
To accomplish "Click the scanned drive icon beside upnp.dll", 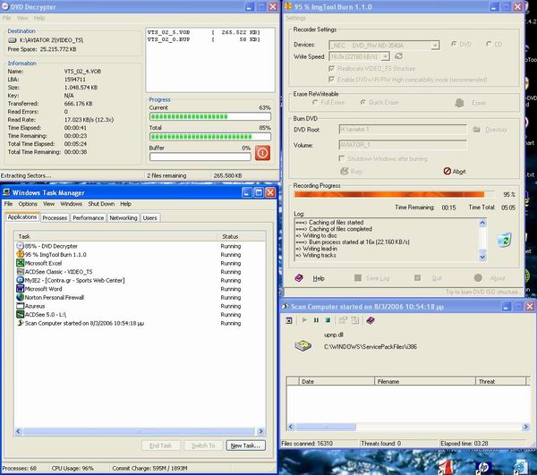I will click(x=303, y=345).
